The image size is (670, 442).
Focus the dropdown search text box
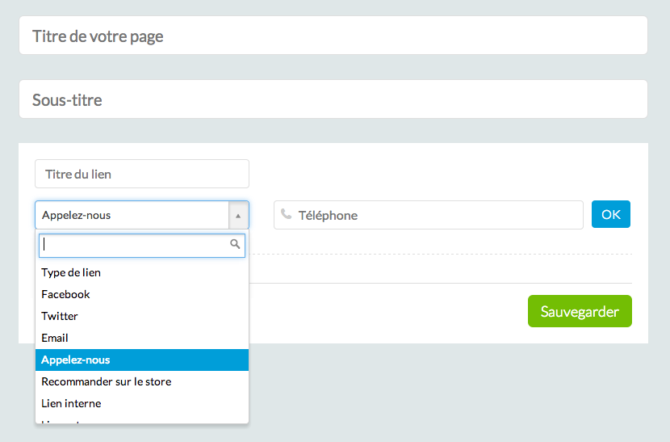[134, 245]
